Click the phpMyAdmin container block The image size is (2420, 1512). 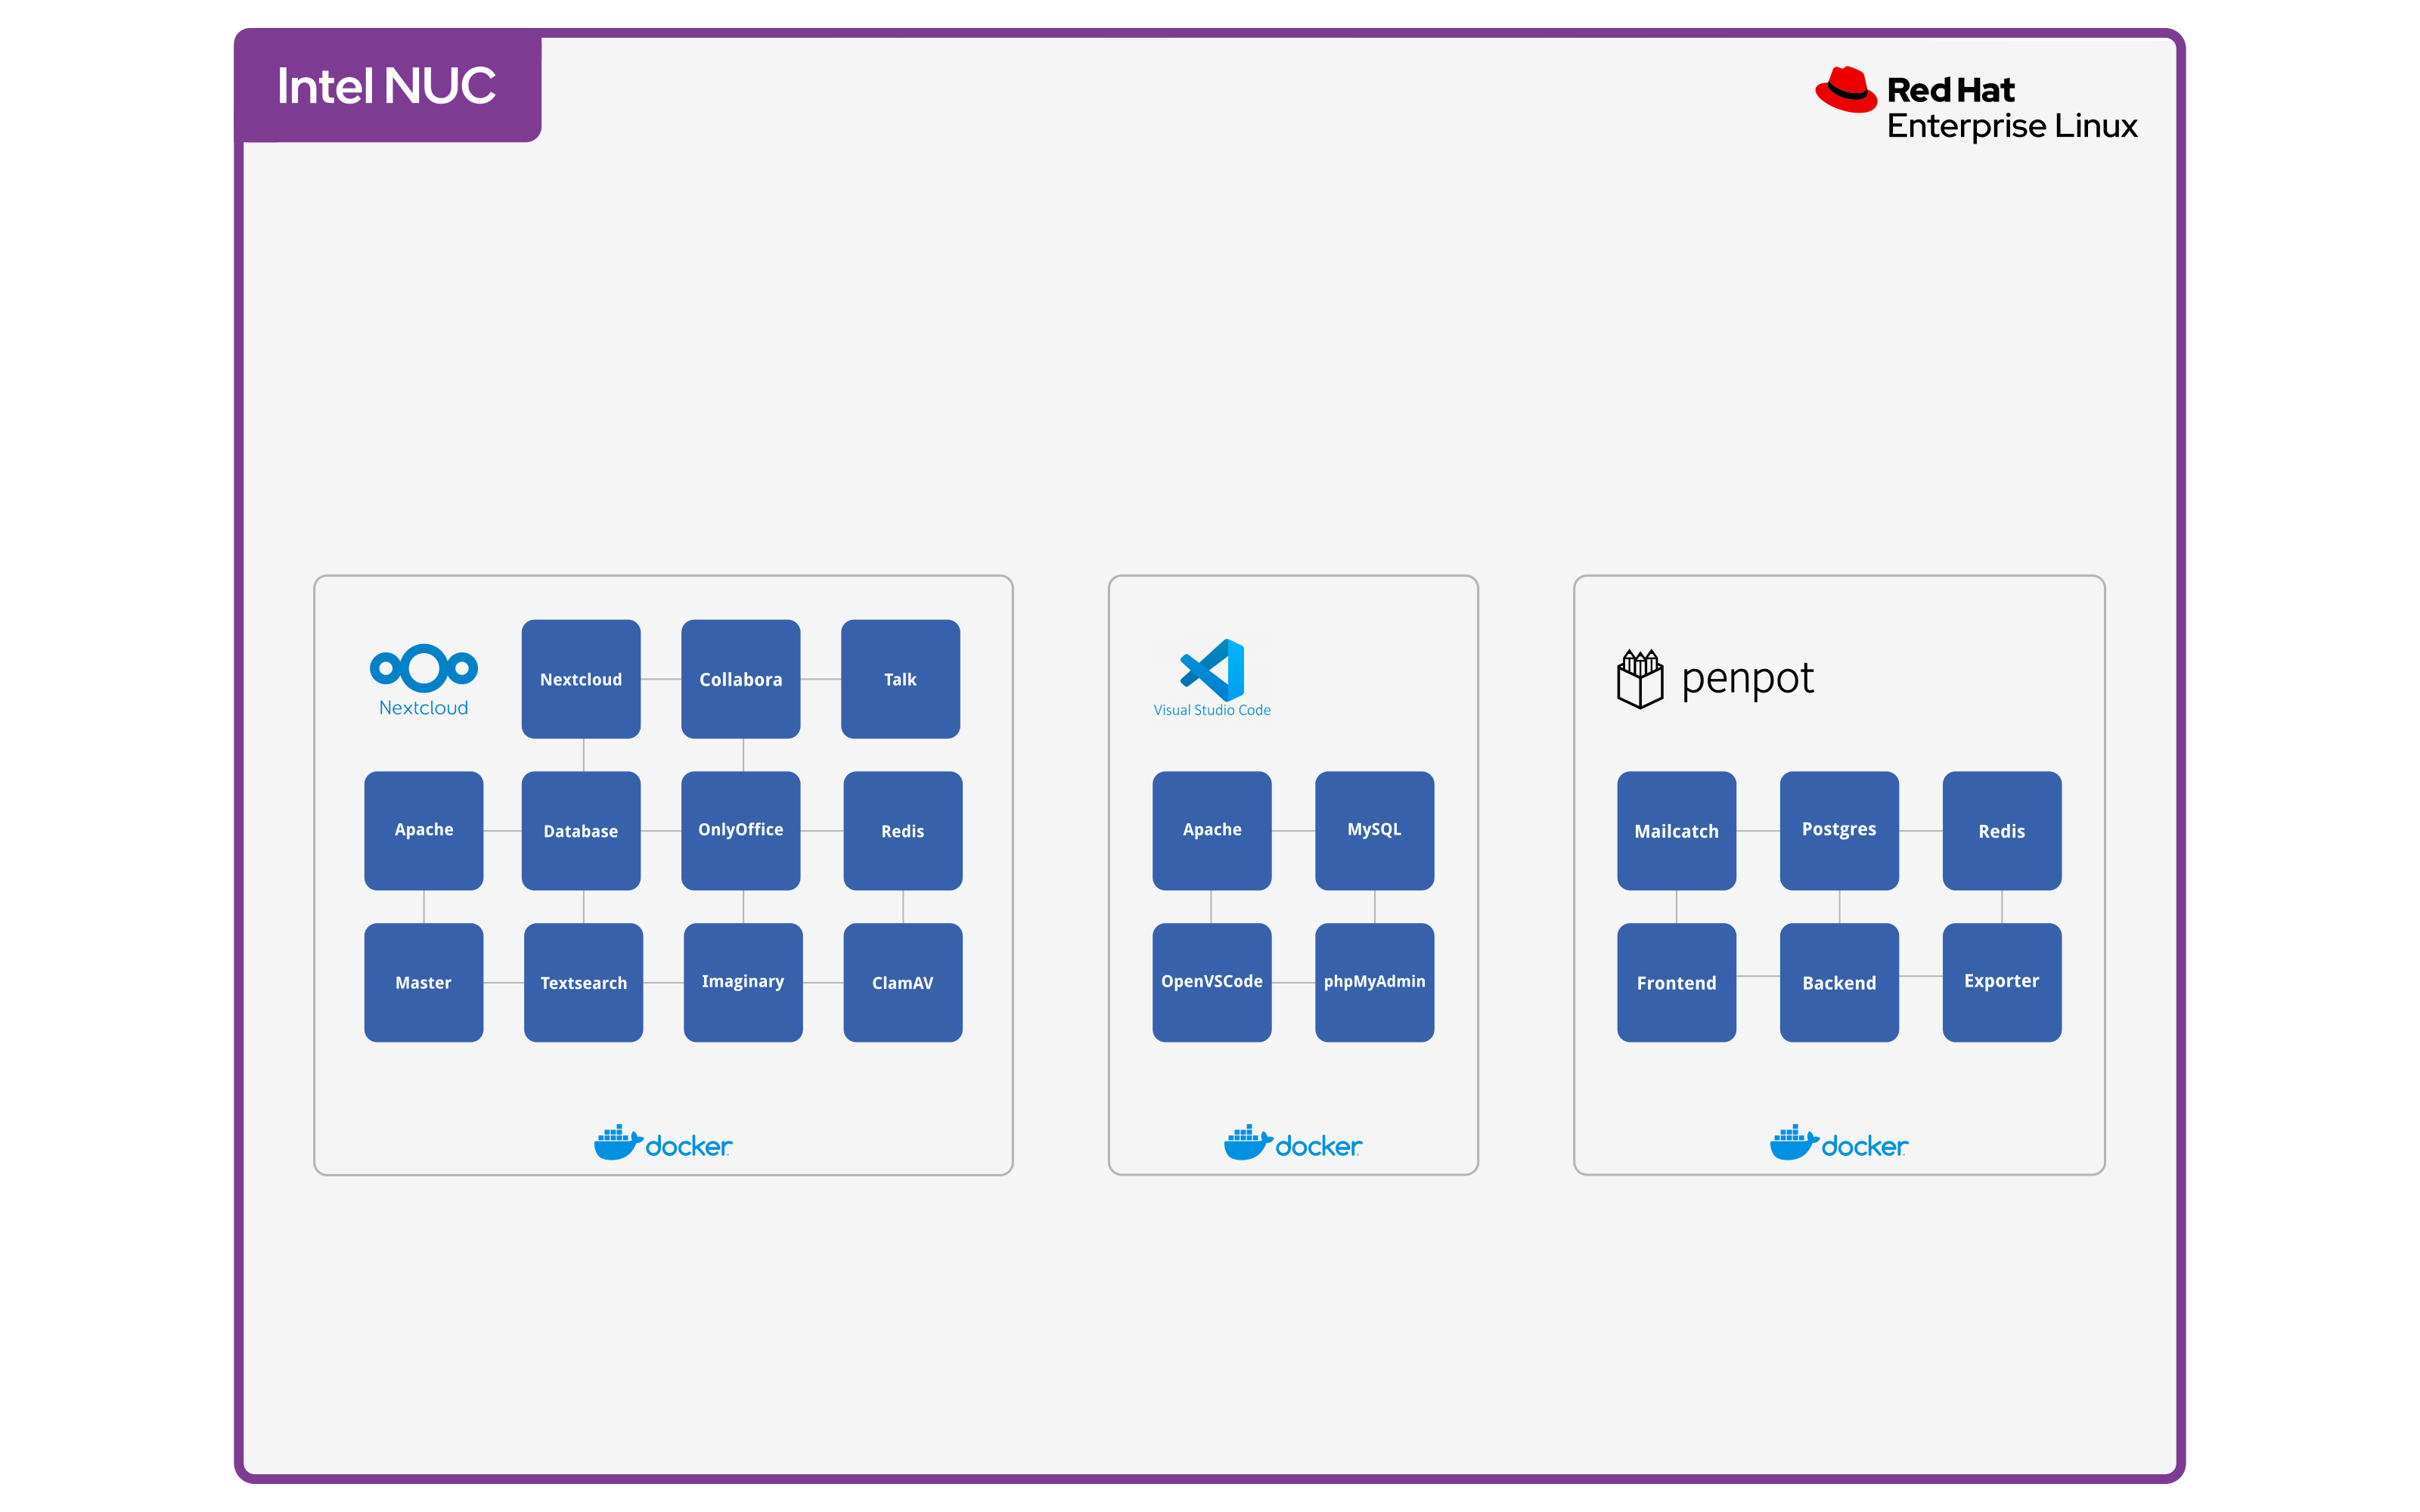pyautogui.click(x=1374, y=982)
